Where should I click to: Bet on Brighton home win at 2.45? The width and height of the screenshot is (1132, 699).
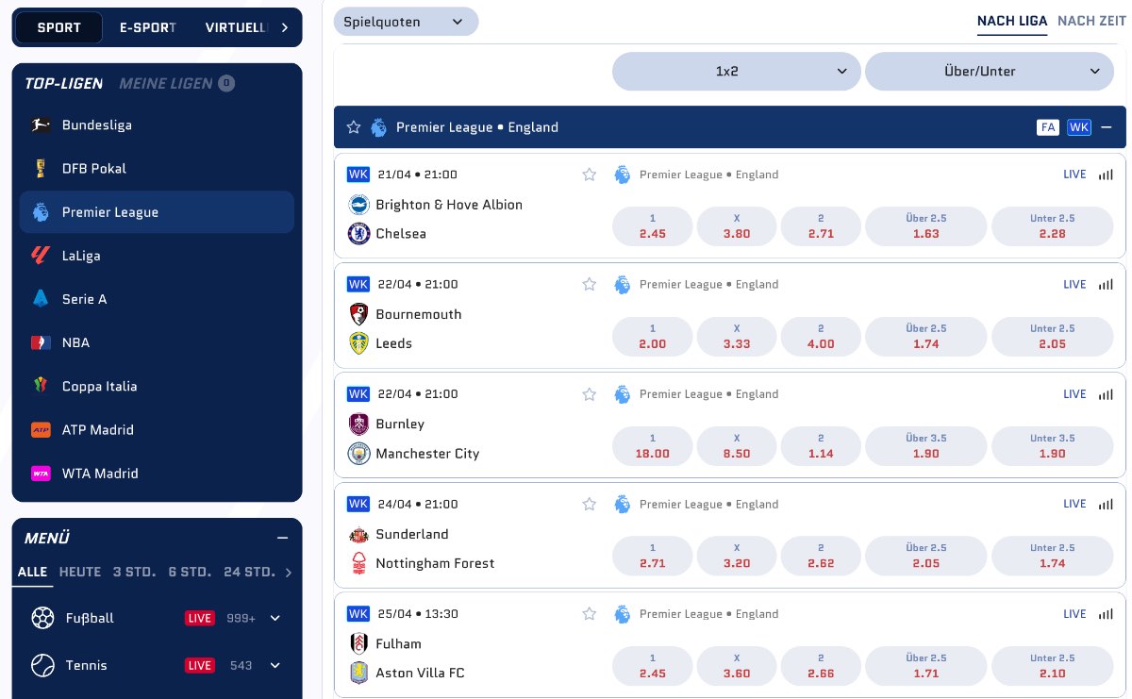pos(652,225)
